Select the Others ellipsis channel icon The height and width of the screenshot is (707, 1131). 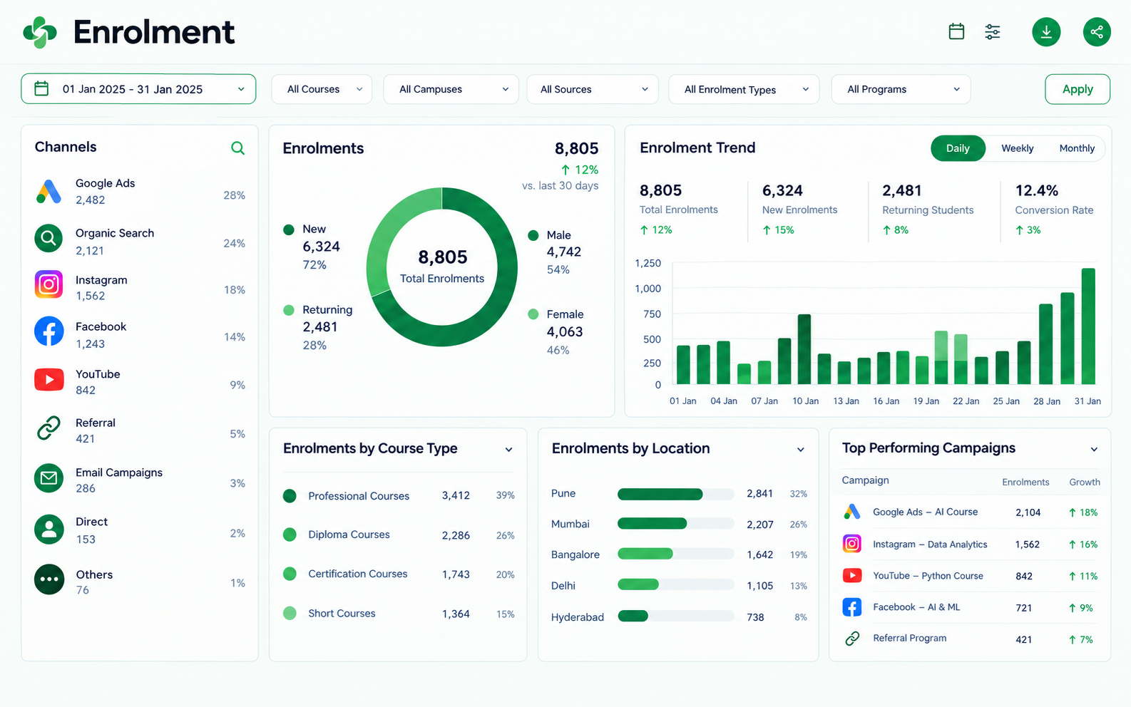click(49, 579)
